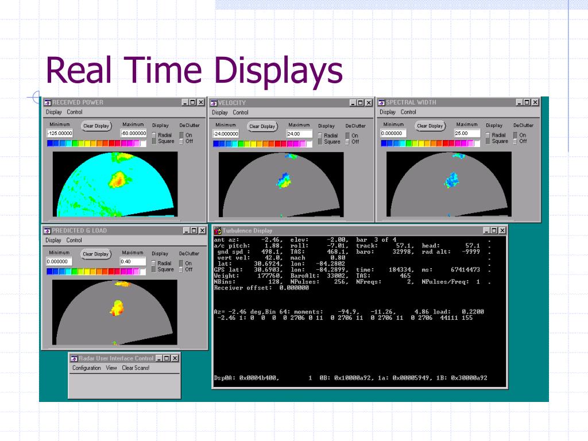
Task: Select Square display in Received Power window
Action: pyautogui.click(x=154, y=141)
